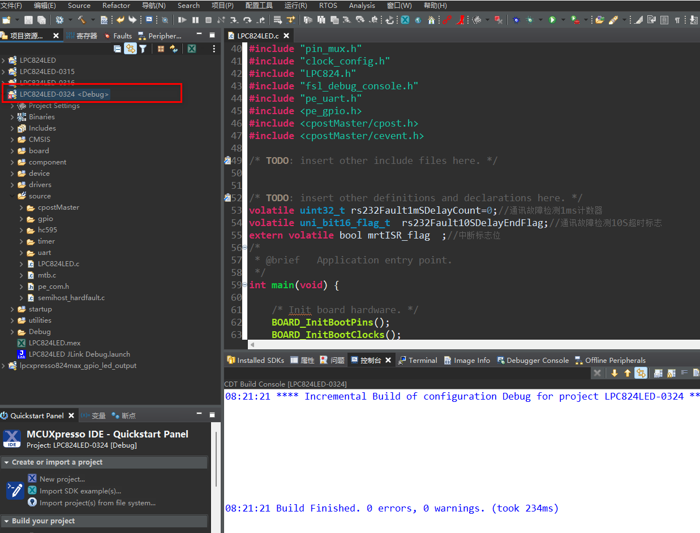This screenshot has height=533, width=700.
Task: Expand the Binaries folder
Action: [x=12, y=117]
